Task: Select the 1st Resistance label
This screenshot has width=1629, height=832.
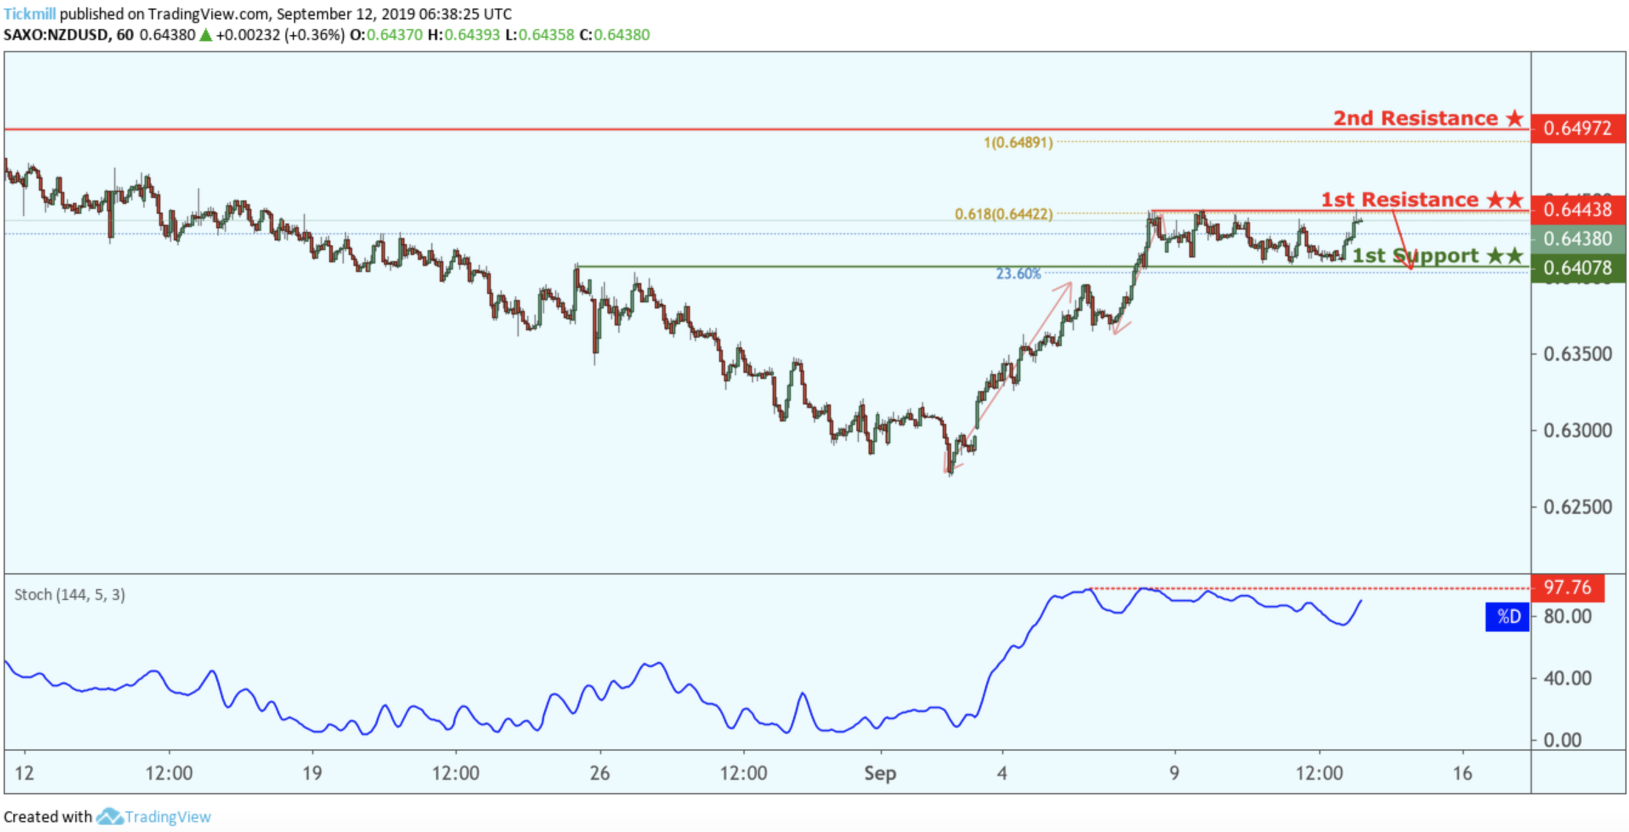Action: coord(1422,199)
